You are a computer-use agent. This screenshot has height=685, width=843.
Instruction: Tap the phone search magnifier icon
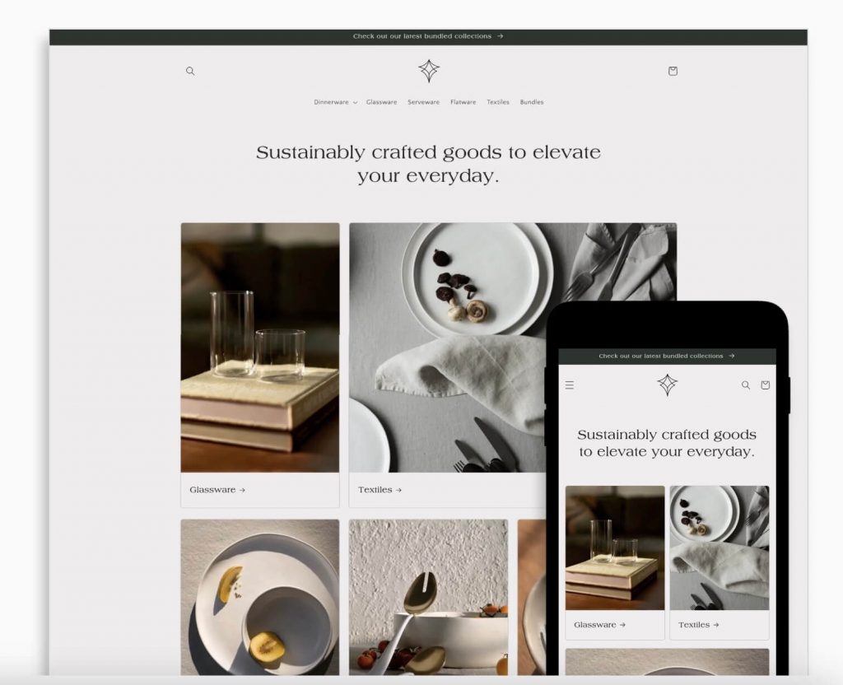tap(746, 385)
